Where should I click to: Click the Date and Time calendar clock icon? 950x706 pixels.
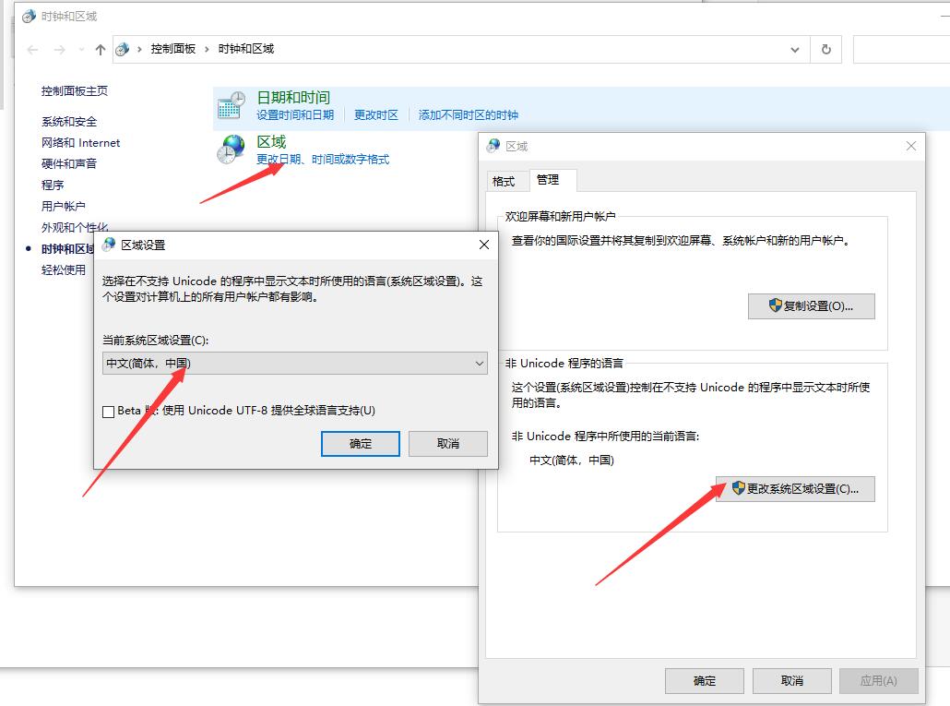click(231, 105)
